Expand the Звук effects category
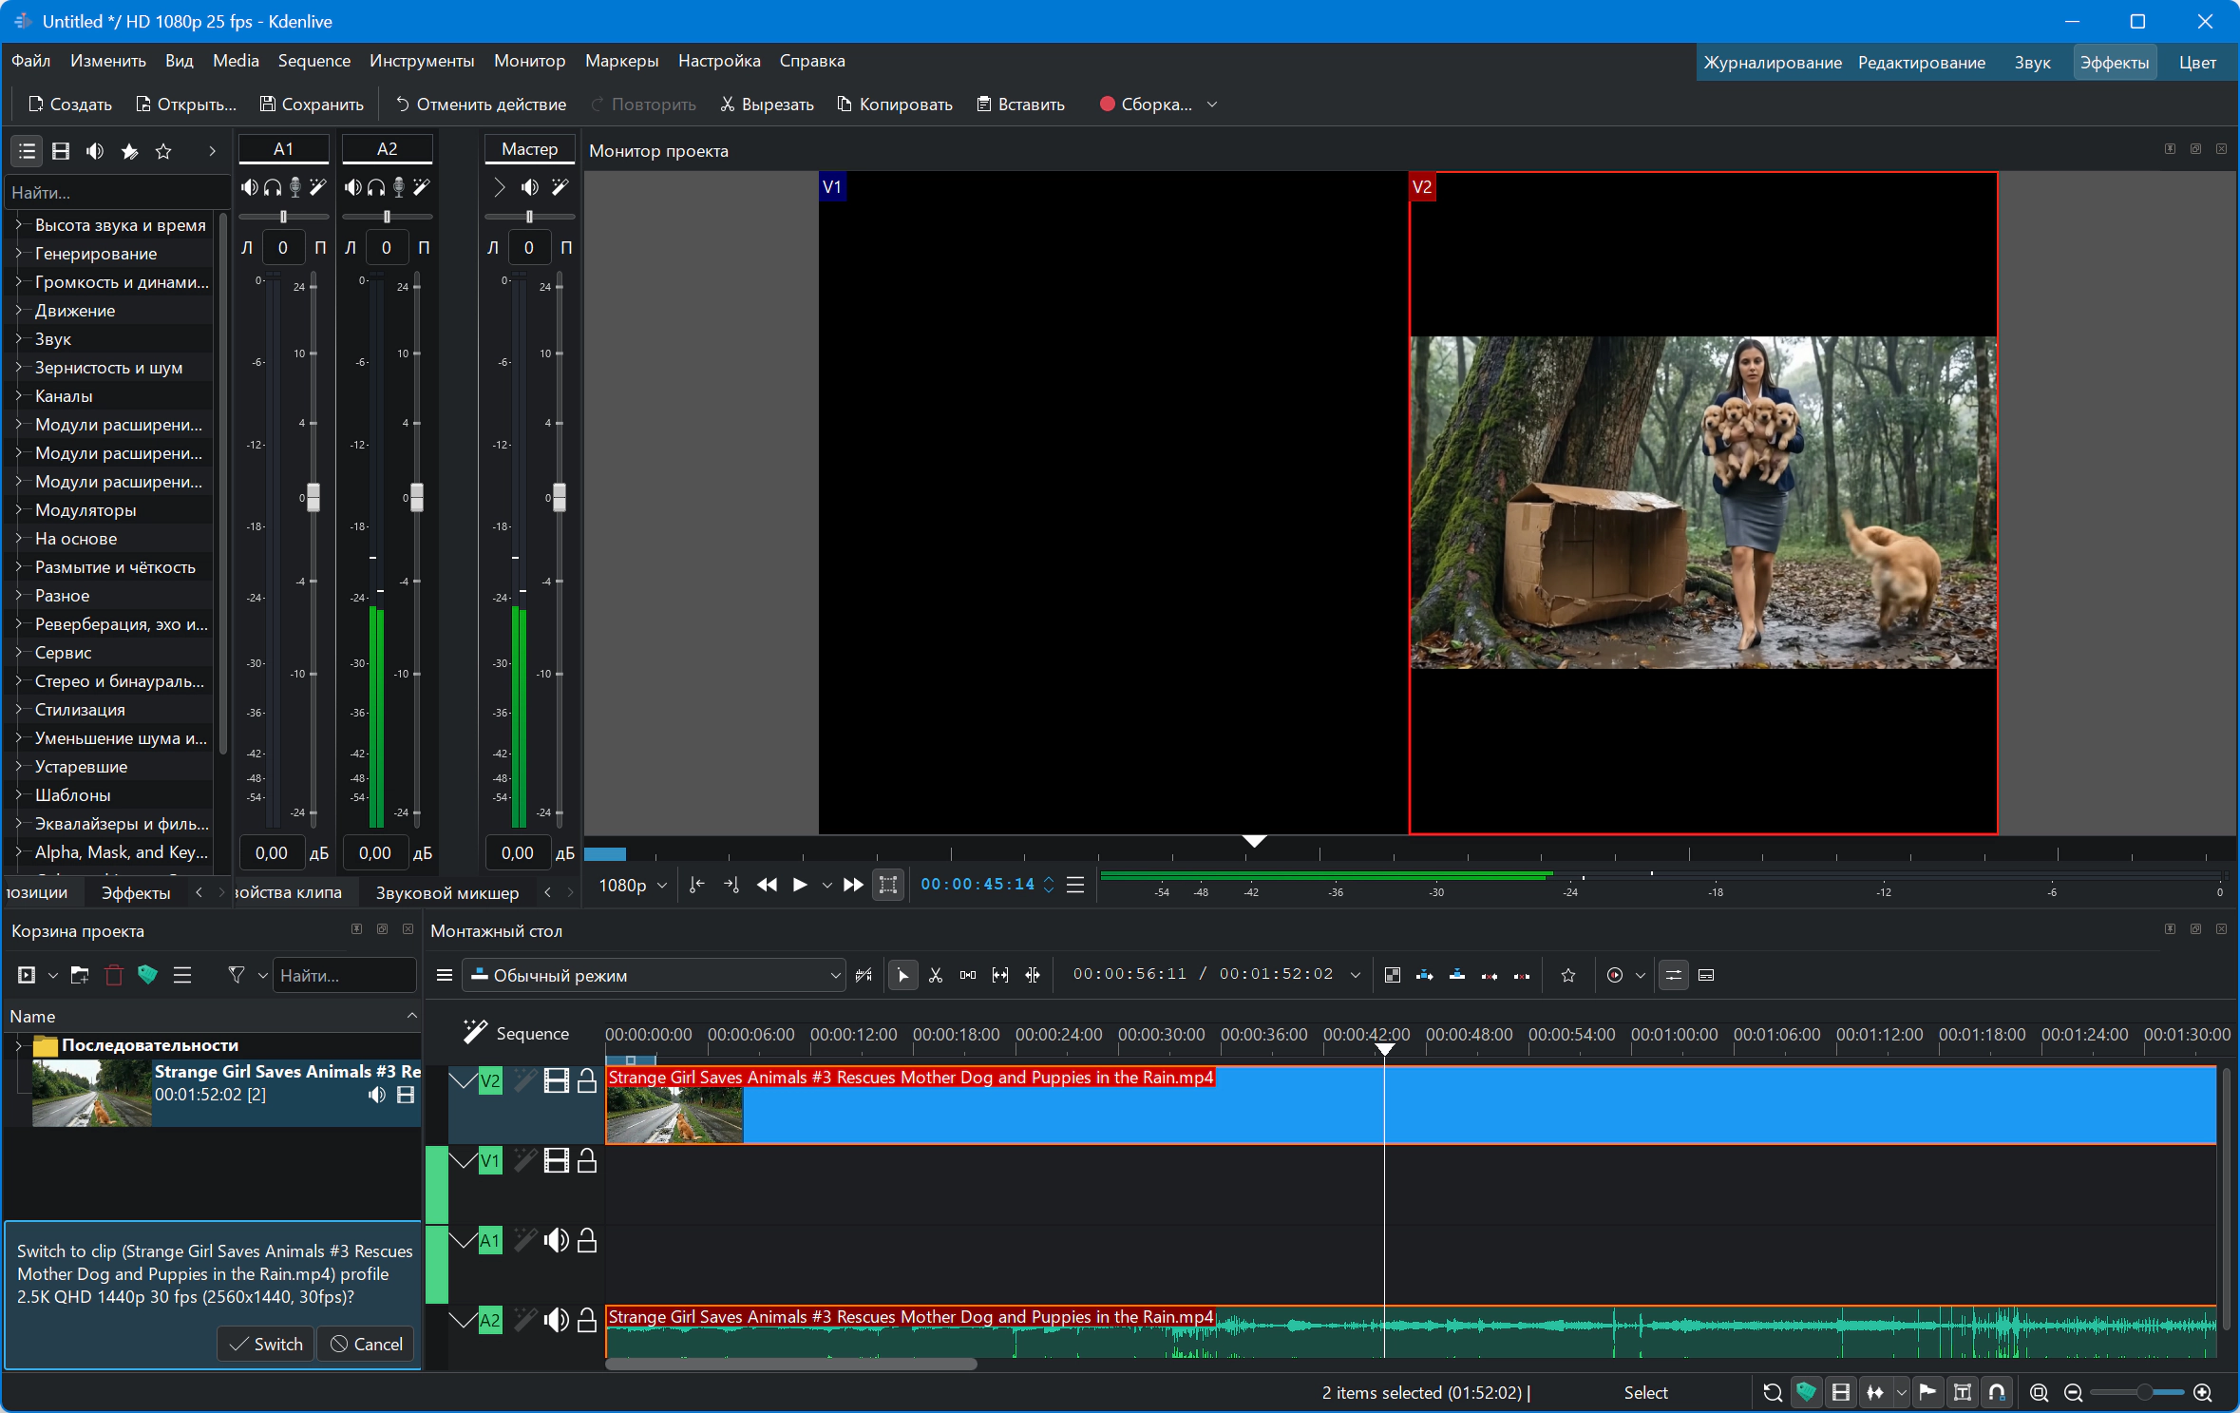 click(18, 339)
